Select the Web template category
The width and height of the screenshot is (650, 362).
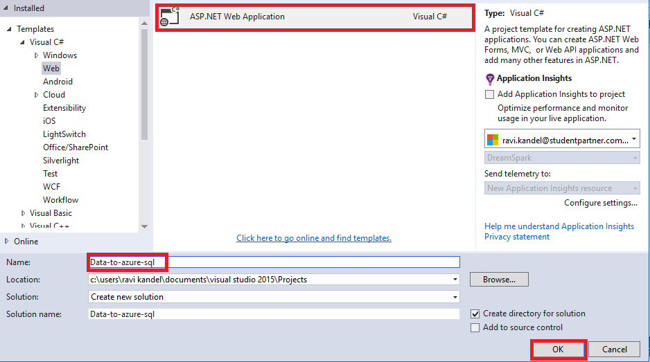51,69
